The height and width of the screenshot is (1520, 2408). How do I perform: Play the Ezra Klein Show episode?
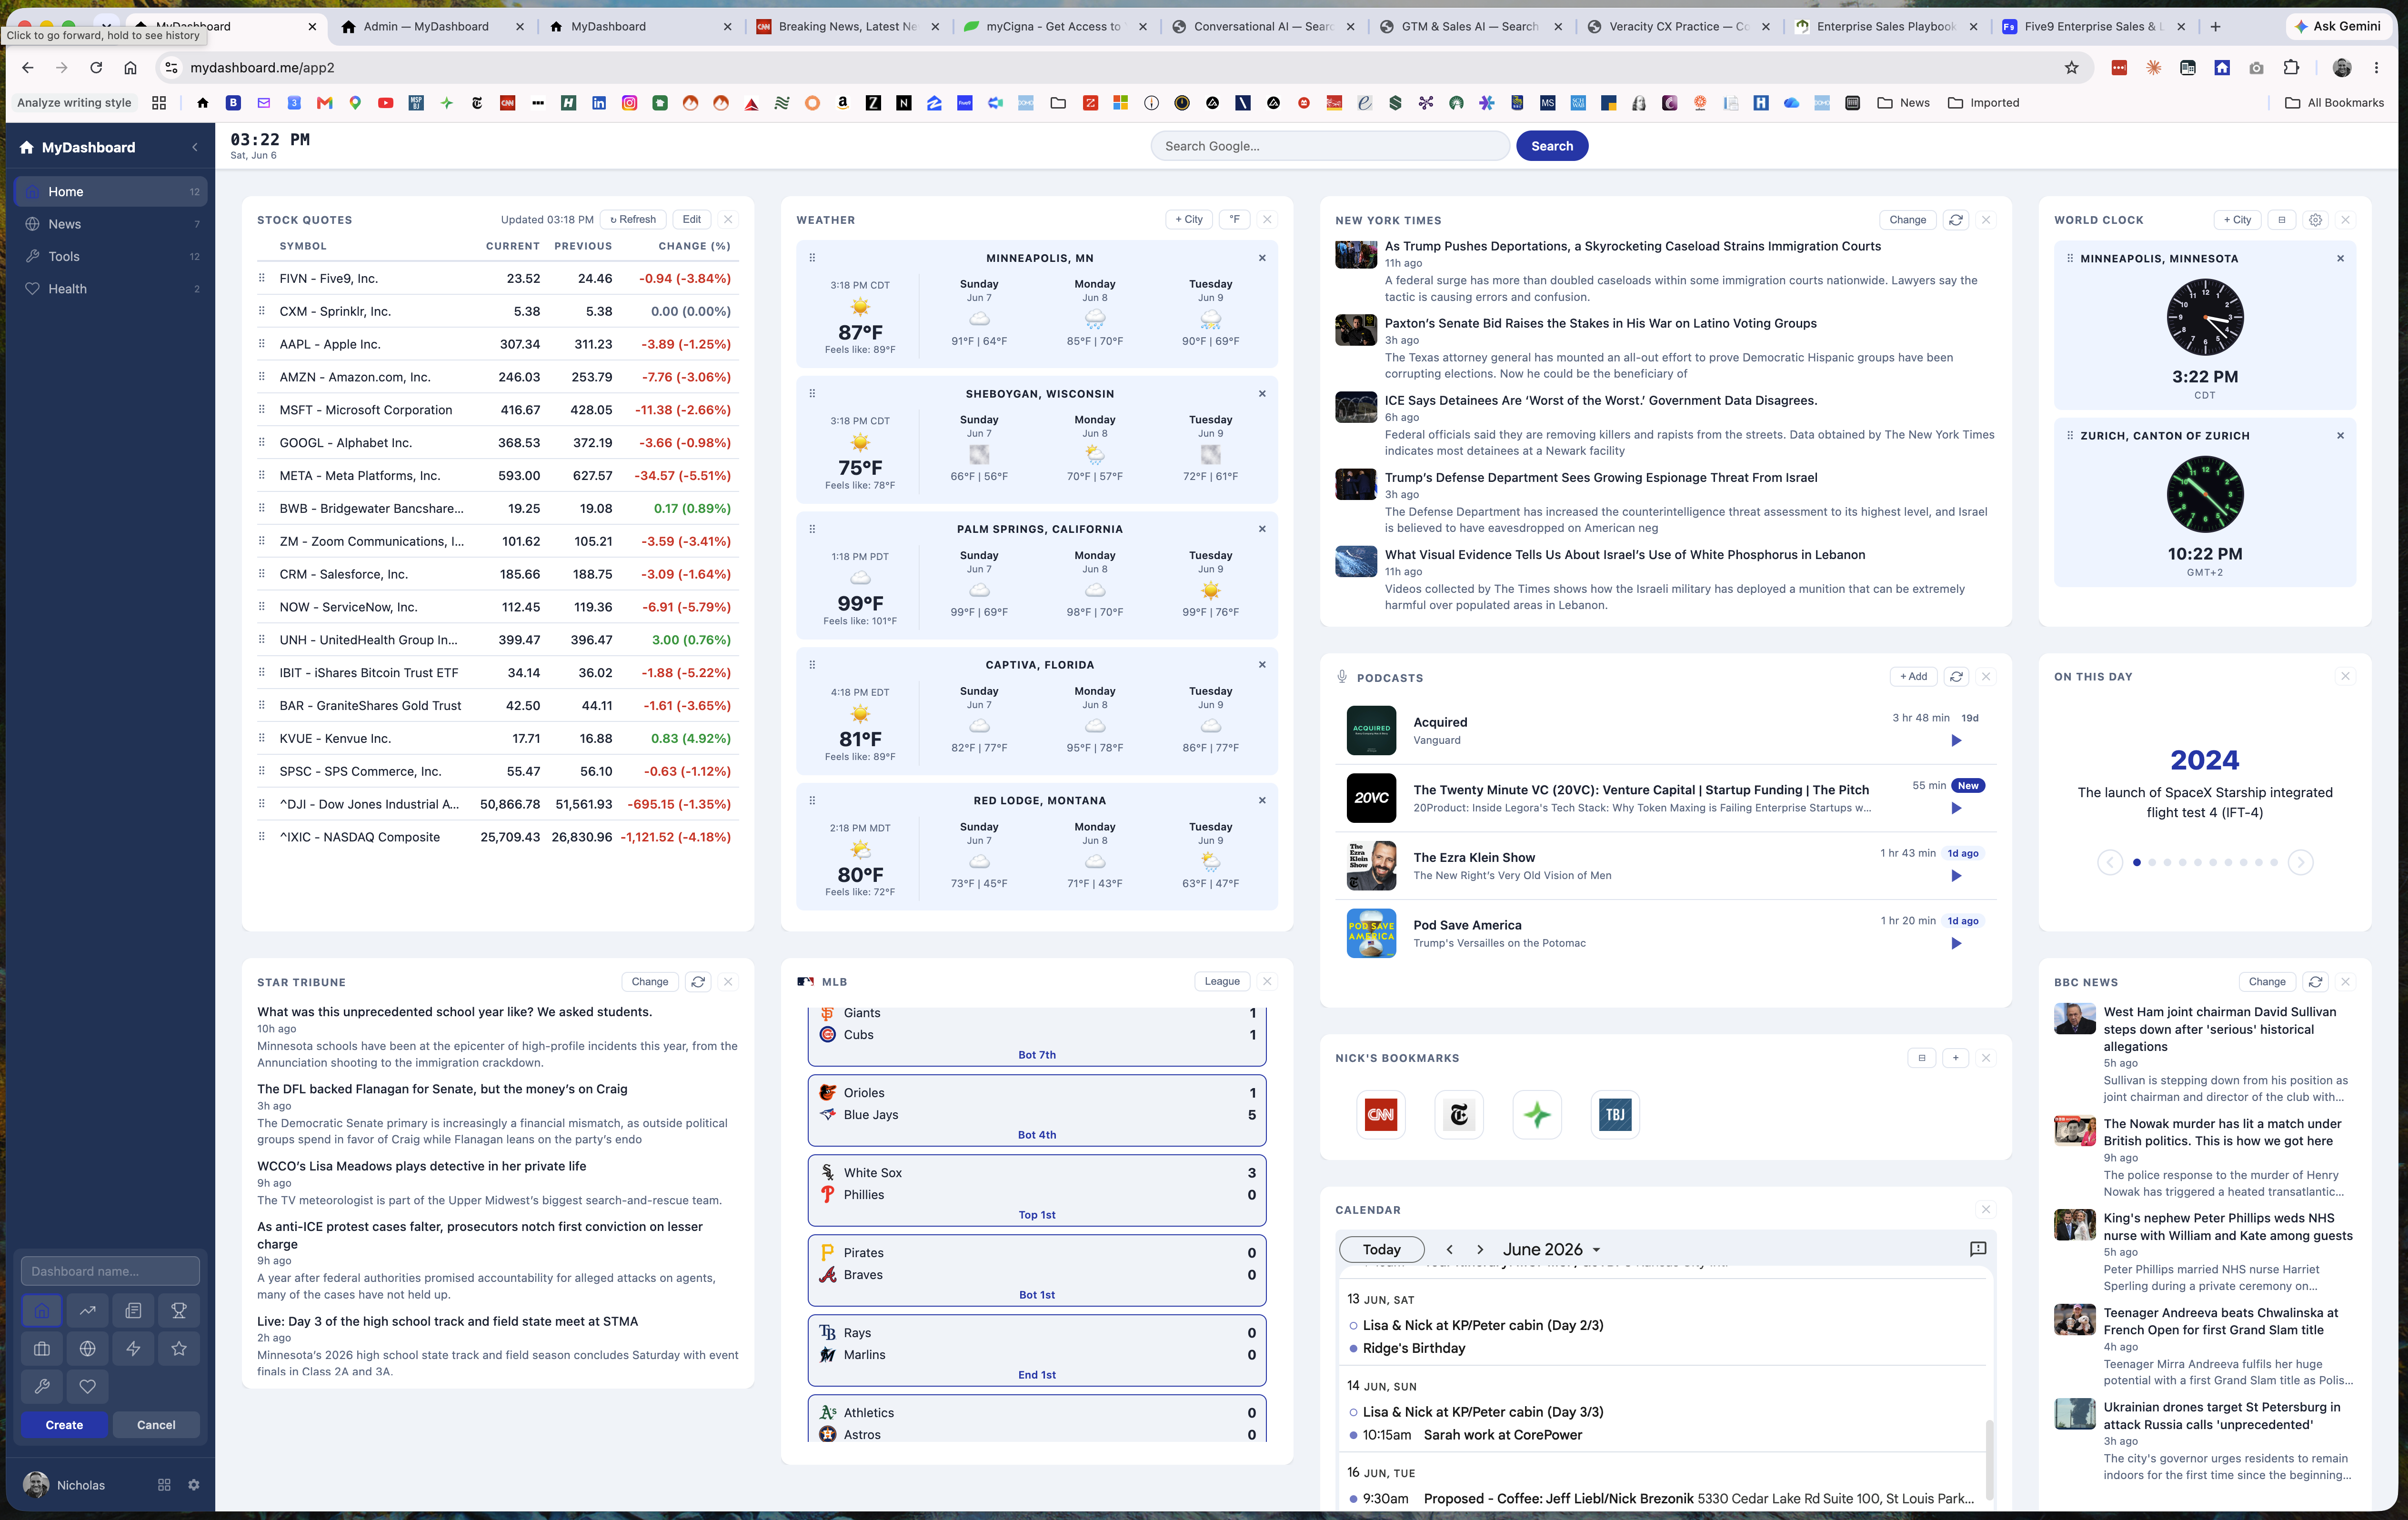1956,876
